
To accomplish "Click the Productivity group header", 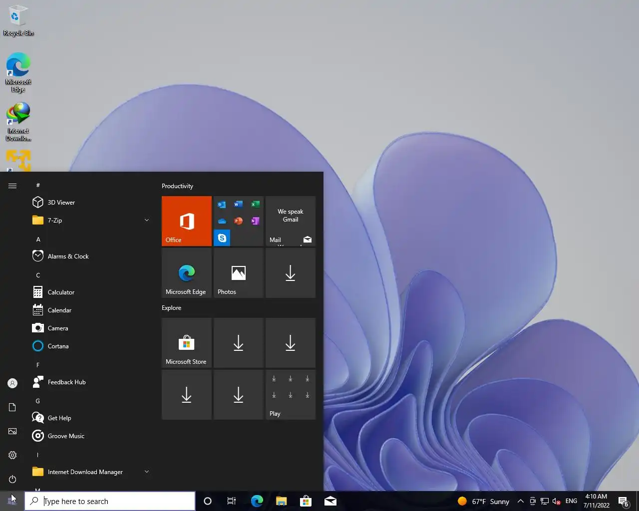I will [177, 186].
